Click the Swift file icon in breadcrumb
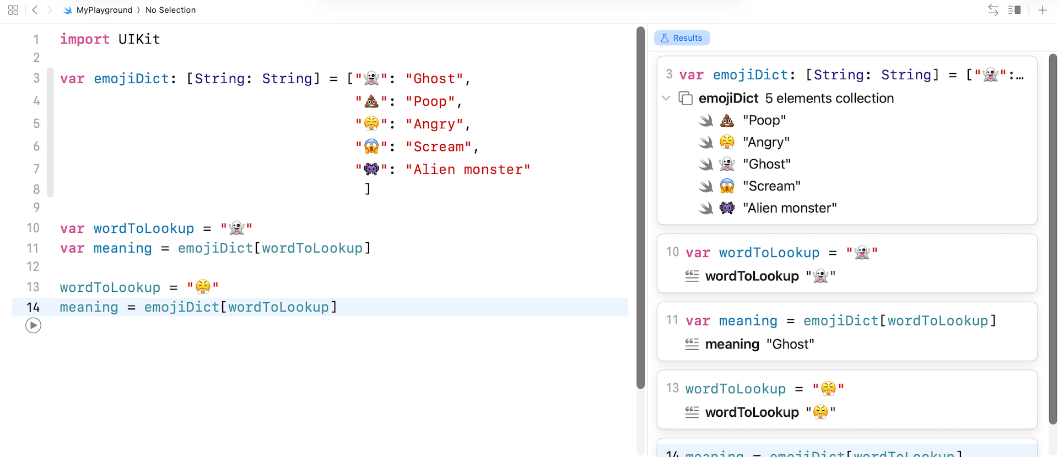Viewport: 1058px width, 457px height. click(68, 10)
